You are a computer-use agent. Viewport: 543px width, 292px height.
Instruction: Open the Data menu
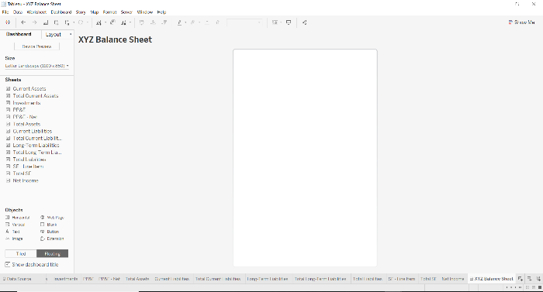click(18, 12)
